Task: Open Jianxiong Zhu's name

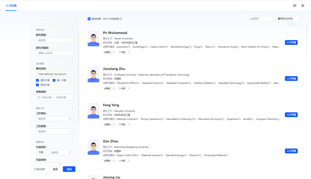Action: click(x=114, y=69)
